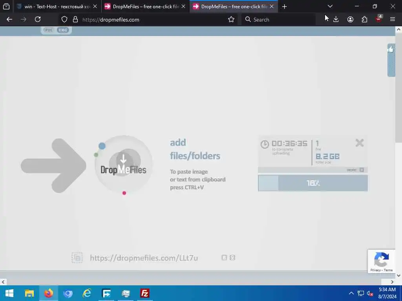Viewport: 402px width, 301px height.
Task: Open tracking protection shield icon
Action: pyautogui.click(x=64, y=20)
